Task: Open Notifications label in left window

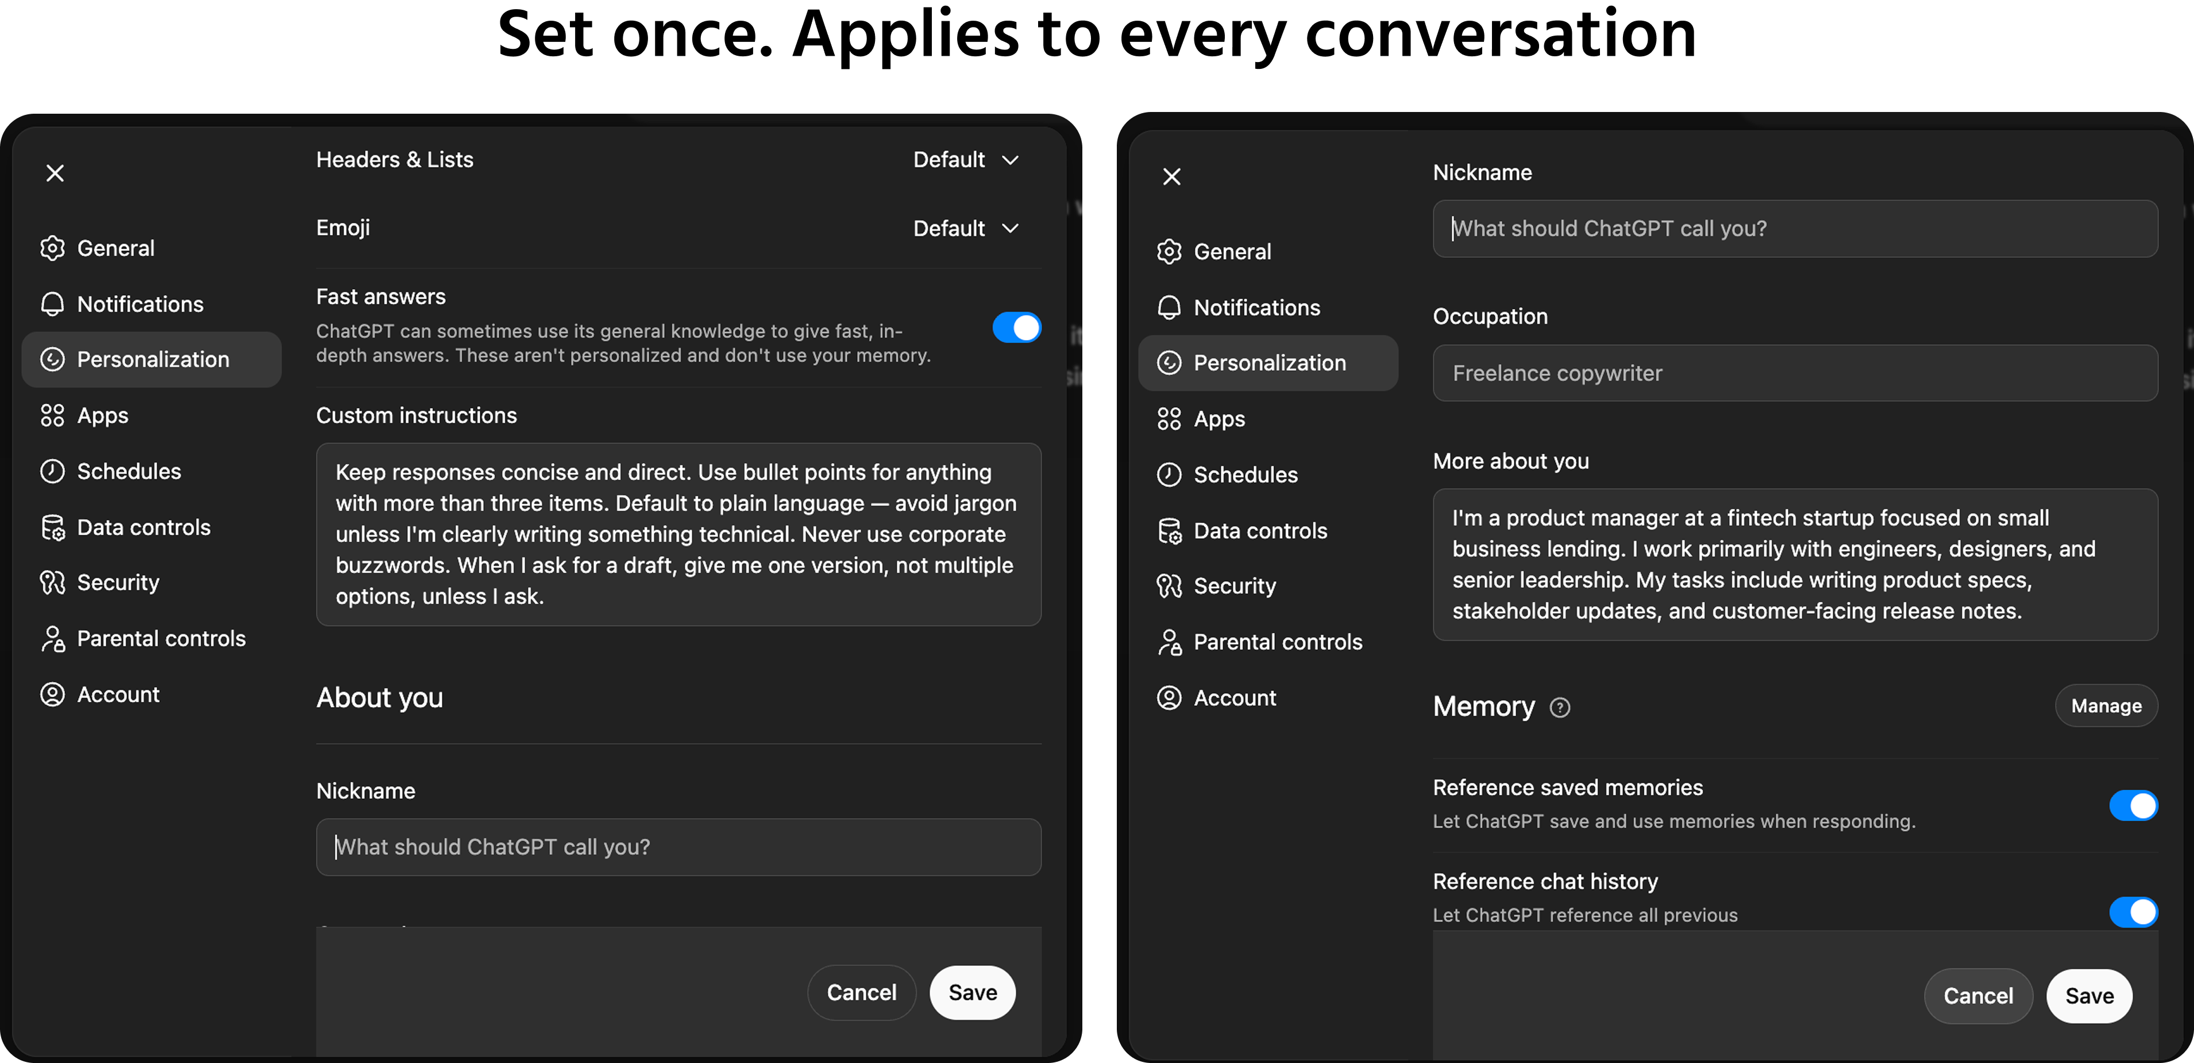Action: click(x=141, y=305)
